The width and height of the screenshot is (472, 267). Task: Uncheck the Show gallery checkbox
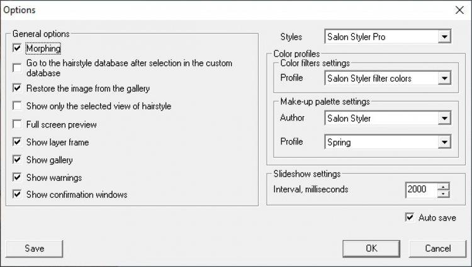coord(17,160)
